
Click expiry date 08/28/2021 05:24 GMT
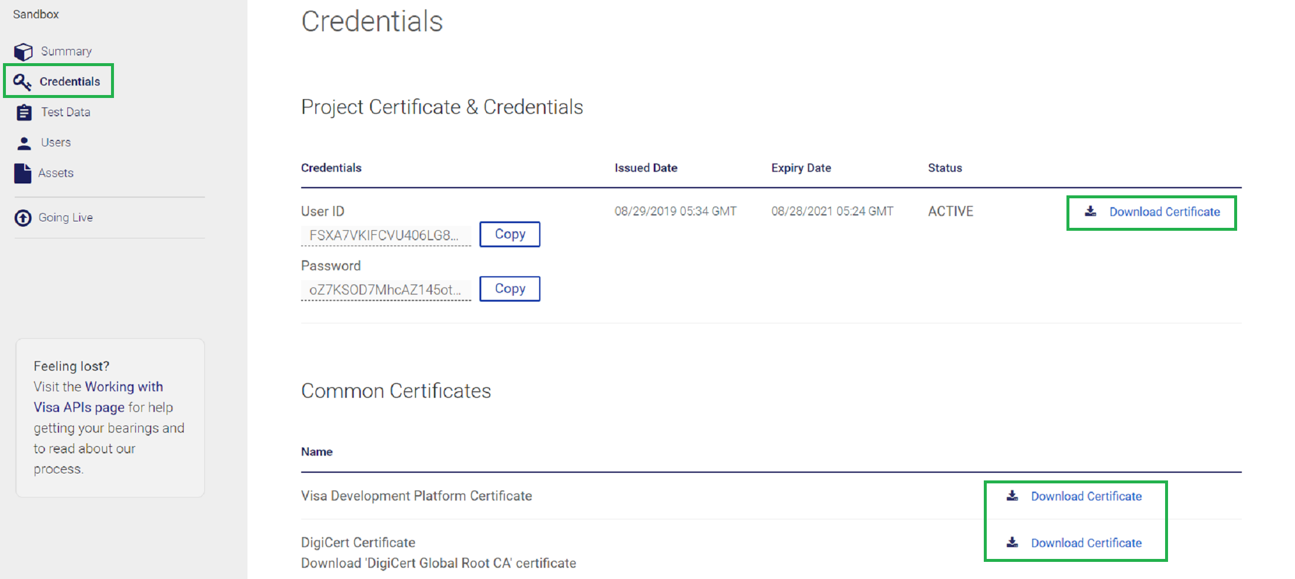(832, 211)
